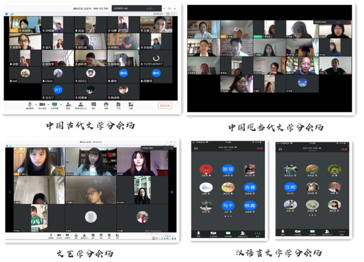Tap the red end text in left phone screen
The width and height of the screenshot is (364, 262).
coord(260,149)
